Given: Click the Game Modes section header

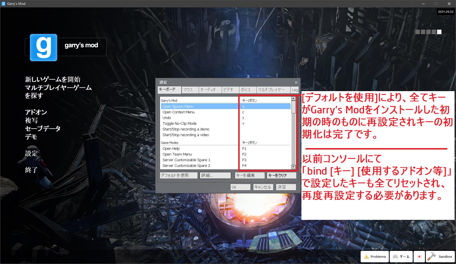Looking at the screenshot, I should tap(170, 143).
